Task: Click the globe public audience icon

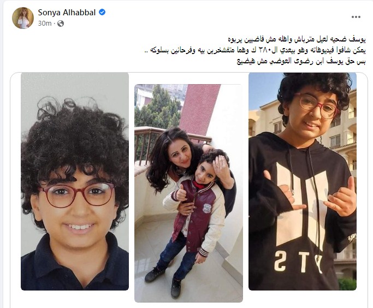Action: 61,23
